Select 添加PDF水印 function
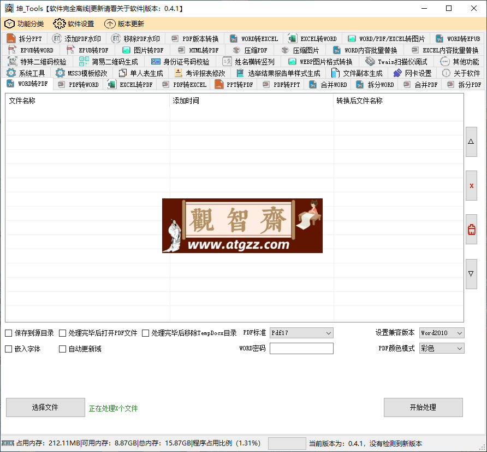The width and height of the screenshot is (487, 452). point(76,39)
